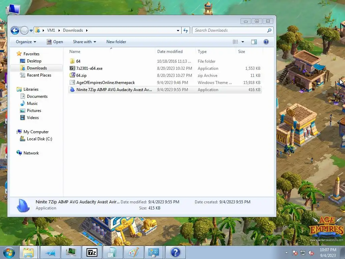345x259 pixels.
Task: Select the Ninite 7Zip AIMP AVG row name
Action: coord(114,90)
